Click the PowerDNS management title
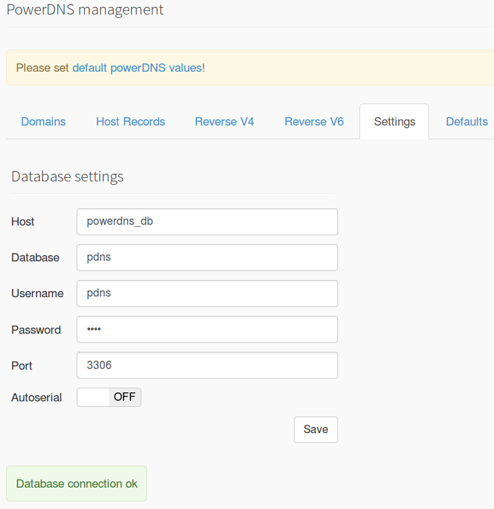The width and height of the screenshot is (494, 509). pyautogui.click(x=85, y=10)
